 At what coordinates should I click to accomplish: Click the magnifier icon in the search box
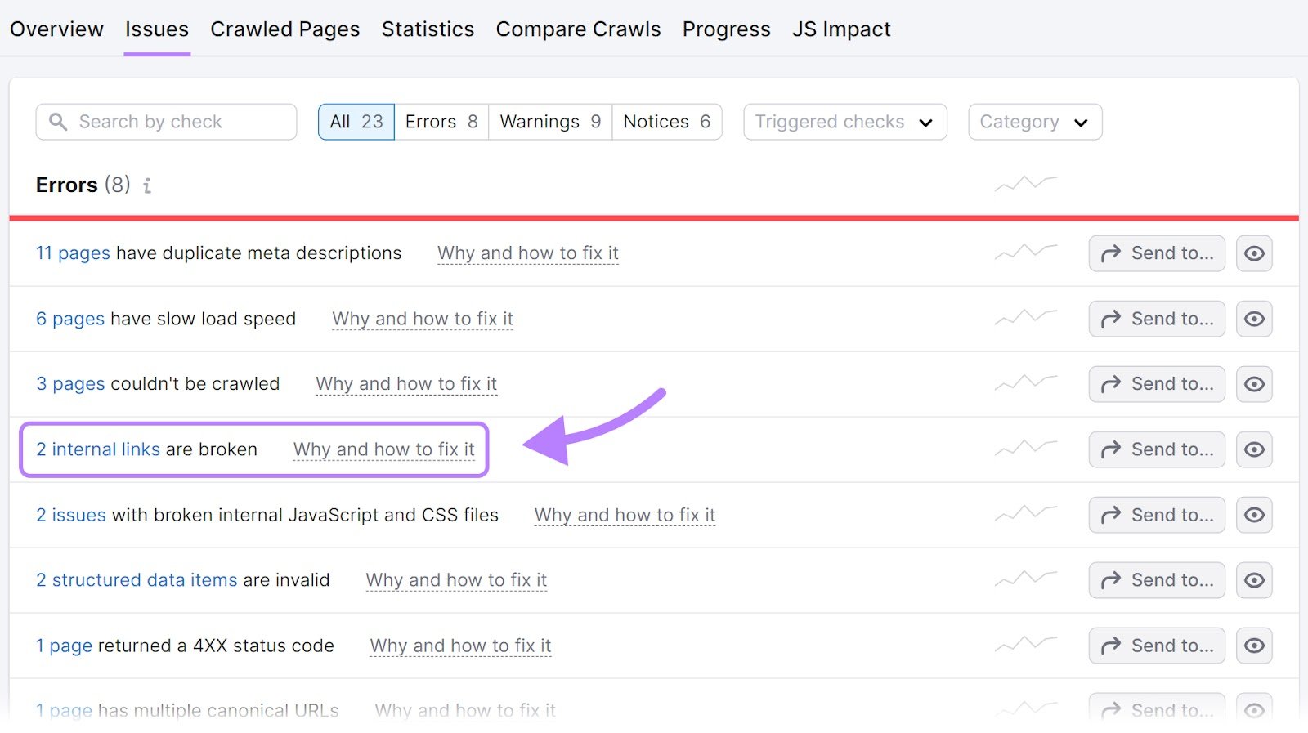(x=58, y=122)
